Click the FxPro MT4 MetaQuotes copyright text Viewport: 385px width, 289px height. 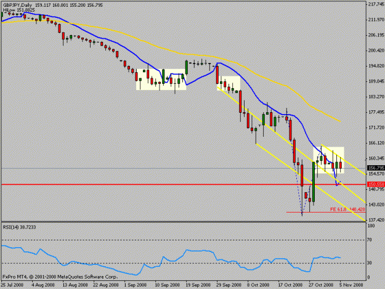tap(60, 277)
